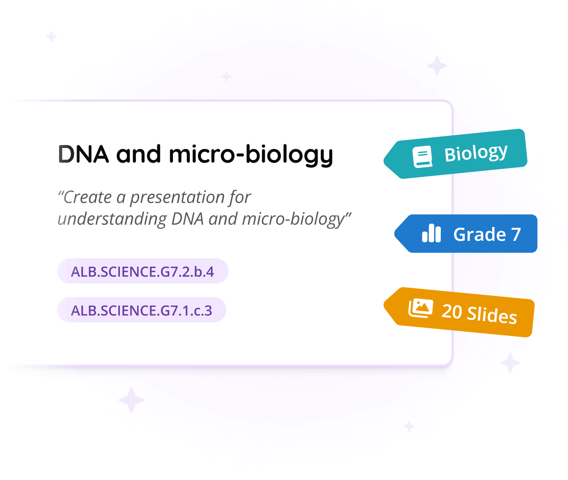The height and width of the screenshot is (480, 568).
Task: Click the small sparkle in the top-left corner
Action: pos(51,37)
